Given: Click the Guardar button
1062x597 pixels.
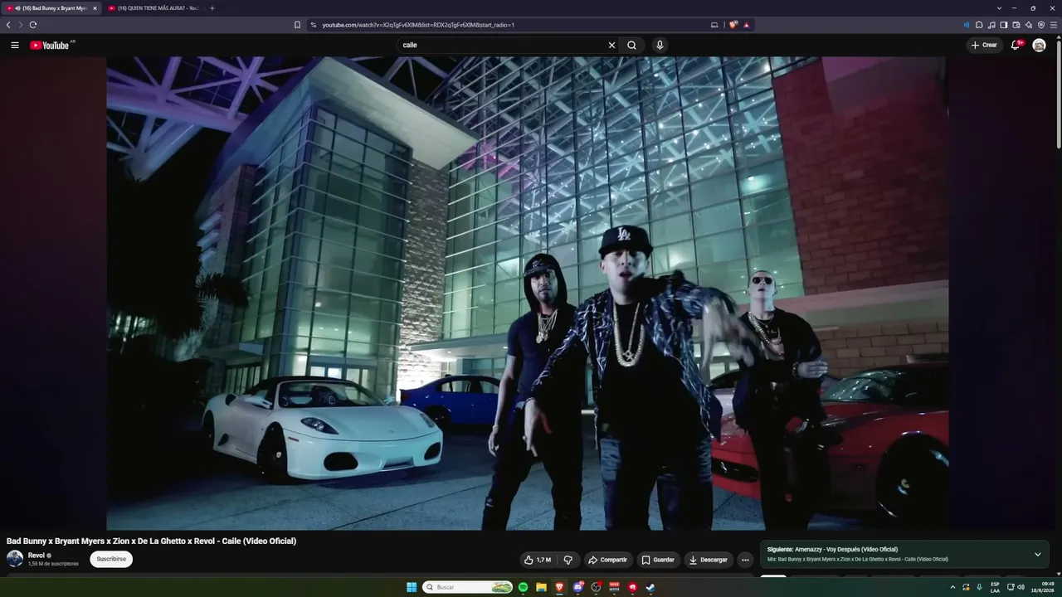Looking at the screenshot, I should pos(658,560).
